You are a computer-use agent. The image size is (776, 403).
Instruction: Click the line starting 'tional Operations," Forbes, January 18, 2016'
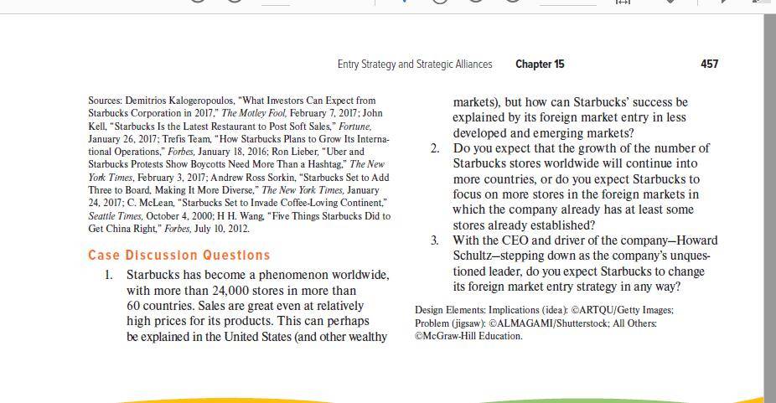(226, 152)
